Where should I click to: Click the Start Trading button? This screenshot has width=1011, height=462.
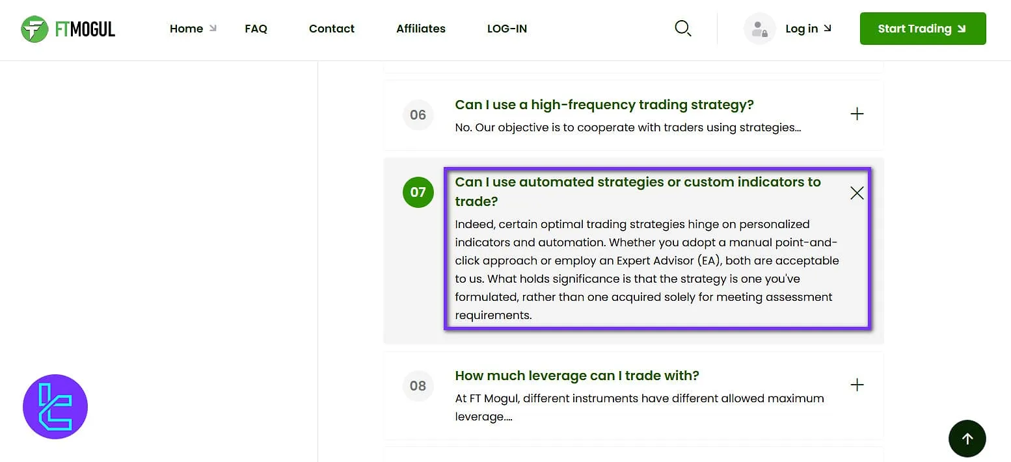923,29
